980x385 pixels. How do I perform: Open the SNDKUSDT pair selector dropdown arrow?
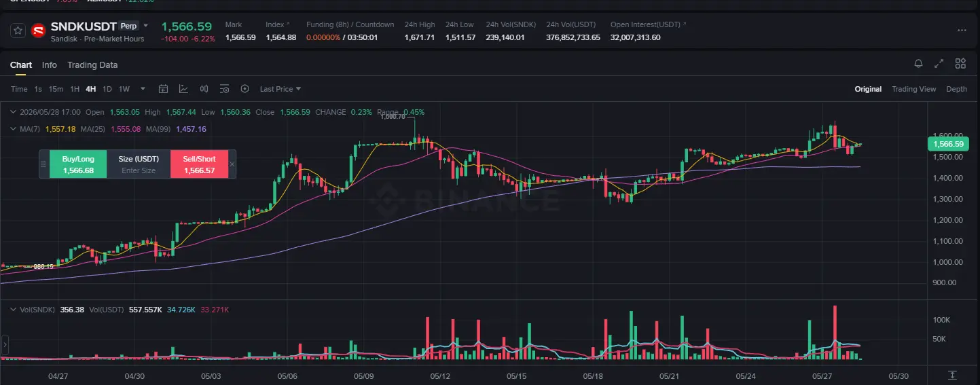tap(145, 26)
